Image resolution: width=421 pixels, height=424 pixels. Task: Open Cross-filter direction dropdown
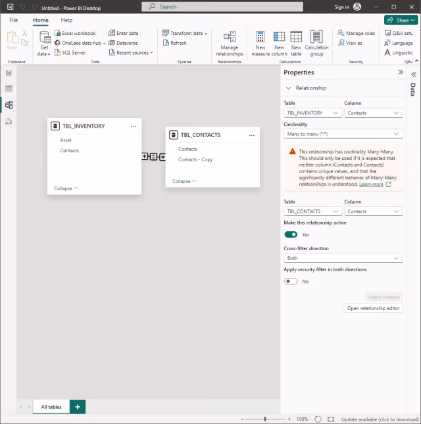pos(343,258)
